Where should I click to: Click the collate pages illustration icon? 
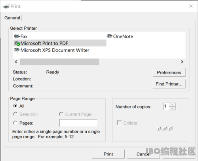tap(165, 128)
